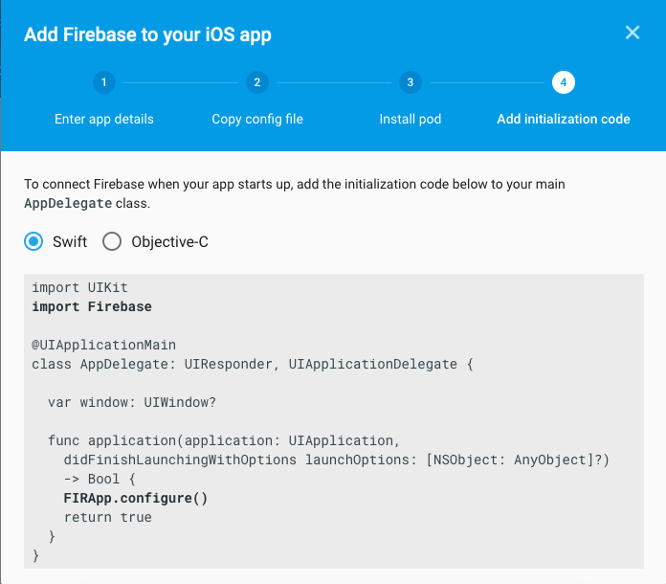The height and width of the screenshot is (584, 666).
Task: Switch to the Install pod step
Action: click(410, 119)
